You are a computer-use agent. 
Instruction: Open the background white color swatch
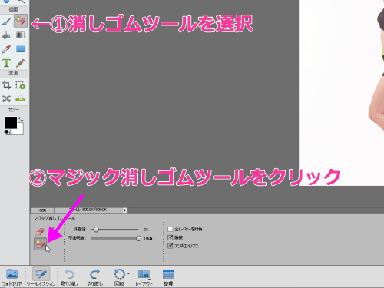[20, 131]
